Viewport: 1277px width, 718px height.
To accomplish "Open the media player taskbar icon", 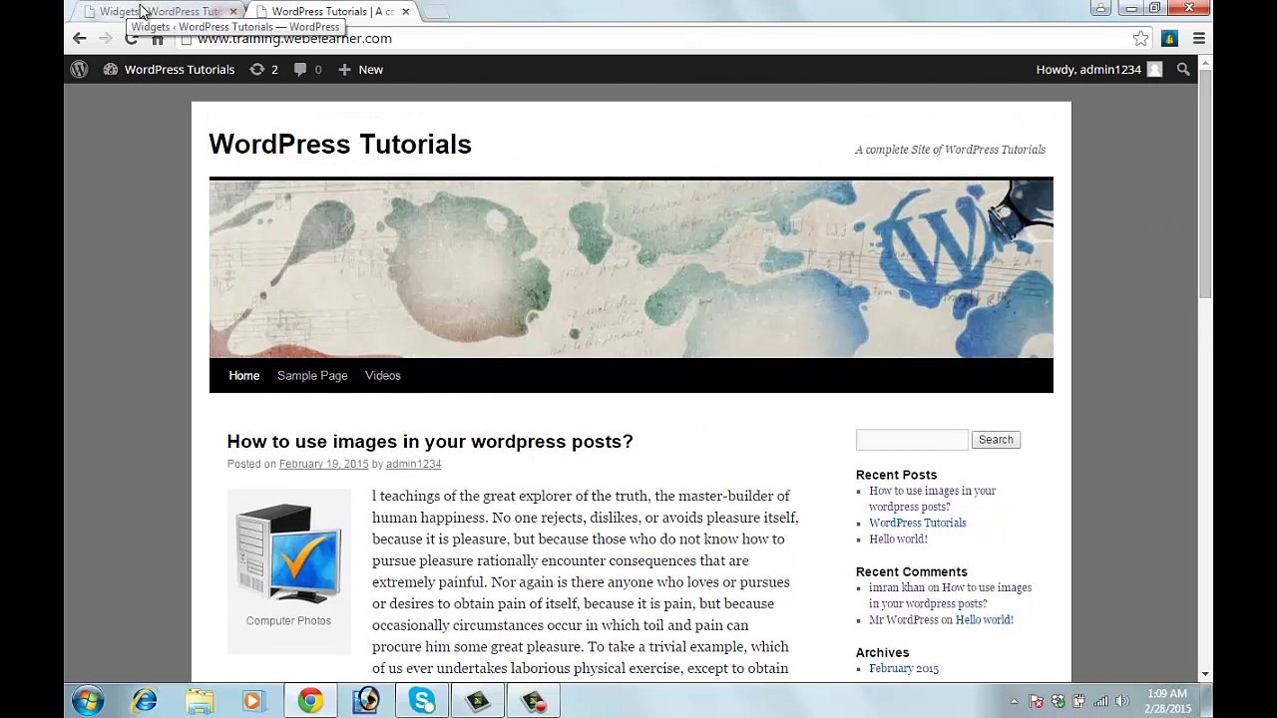I will click(253, 701).
